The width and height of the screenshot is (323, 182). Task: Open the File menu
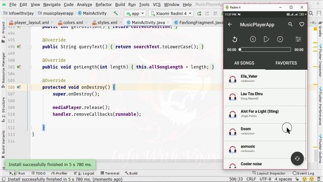pos(13,5)
